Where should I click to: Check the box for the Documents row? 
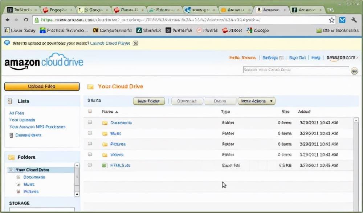click(90, 122)
